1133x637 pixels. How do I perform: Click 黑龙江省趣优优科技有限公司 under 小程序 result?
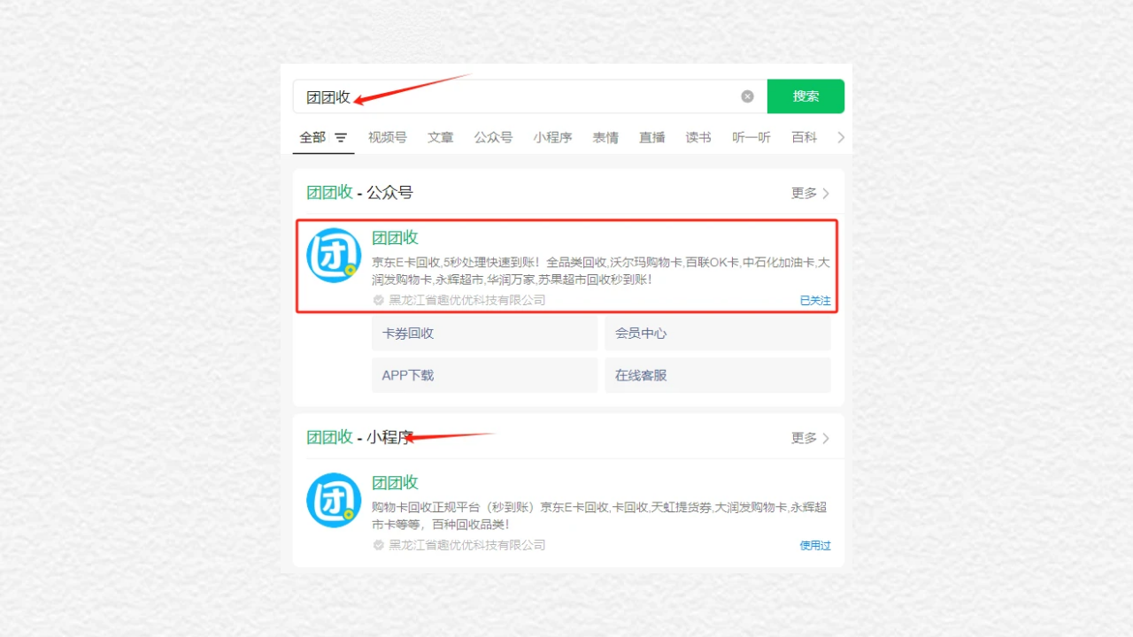point(467,545)
